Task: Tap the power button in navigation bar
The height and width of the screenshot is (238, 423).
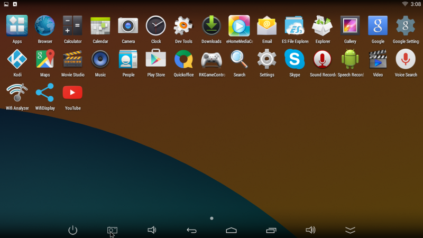Action: pyautogui.click(x=73, y=230)
